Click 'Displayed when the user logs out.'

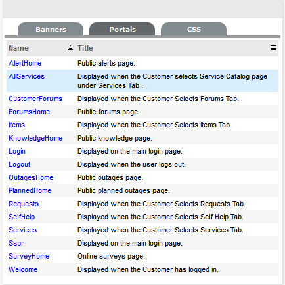tap(131, 164)
